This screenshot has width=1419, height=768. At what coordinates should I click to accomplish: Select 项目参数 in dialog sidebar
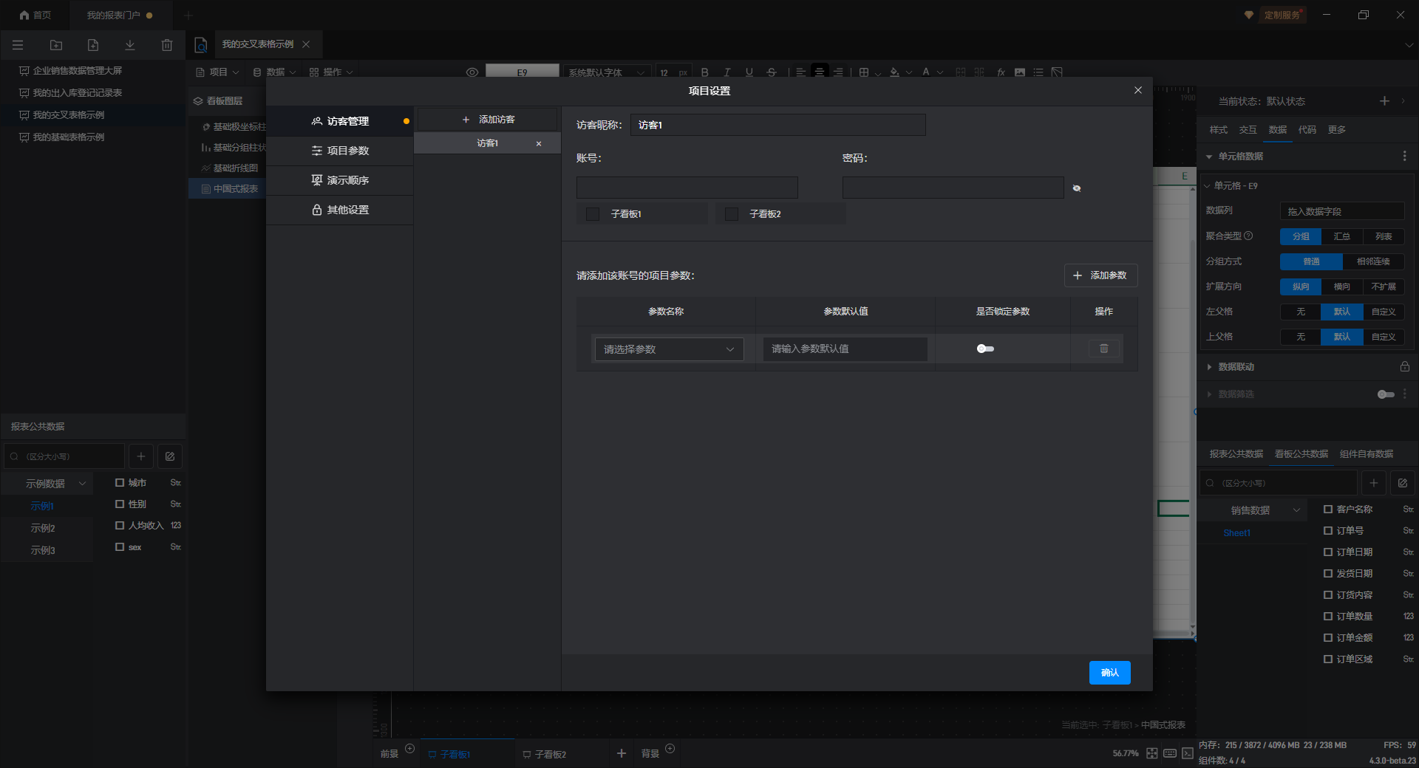(339, 151)
